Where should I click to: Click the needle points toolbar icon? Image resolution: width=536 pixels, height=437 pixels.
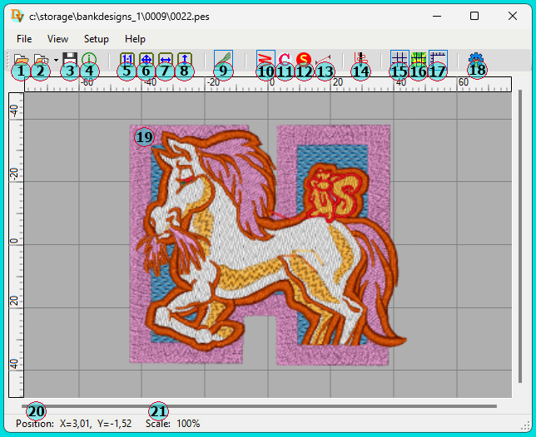(360, 60)
